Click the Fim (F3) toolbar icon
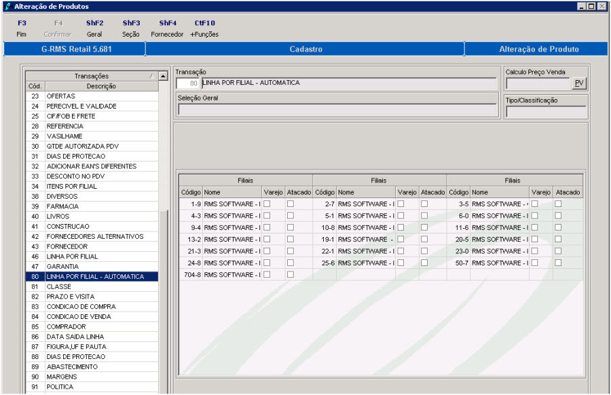 pyautogui.click(x=21, y=27)
